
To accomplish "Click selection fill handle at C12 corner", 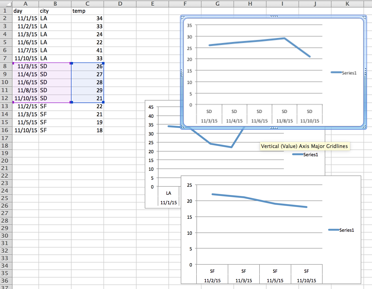I will coord(103,102).
